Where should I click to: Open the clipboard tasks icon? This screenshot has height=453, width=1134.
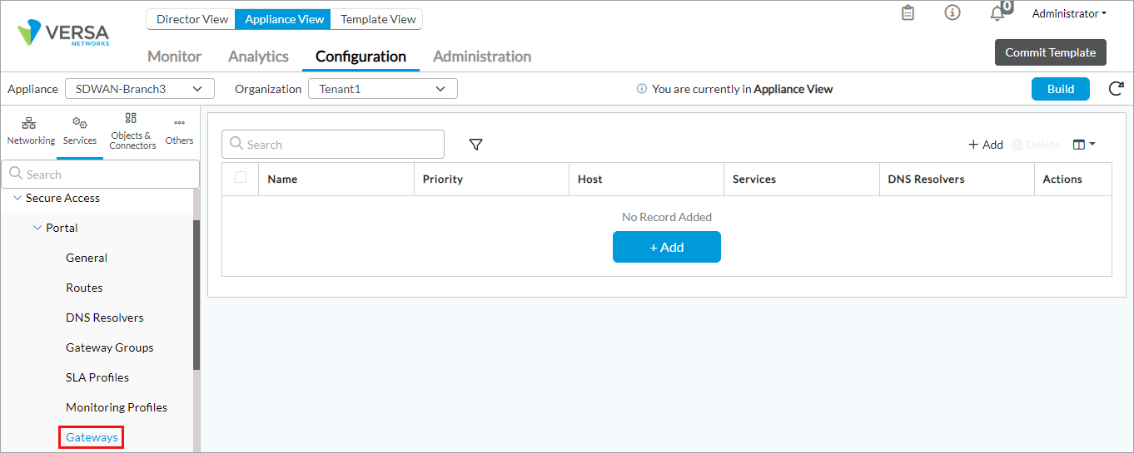click(908, 13)
